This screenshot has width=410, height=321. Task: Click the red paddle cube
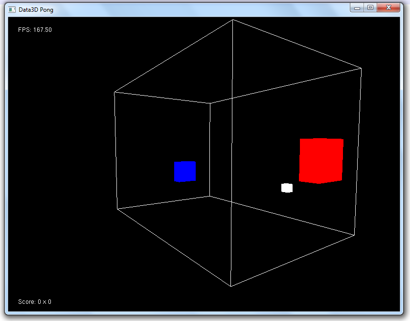click(x=321, y=161)
